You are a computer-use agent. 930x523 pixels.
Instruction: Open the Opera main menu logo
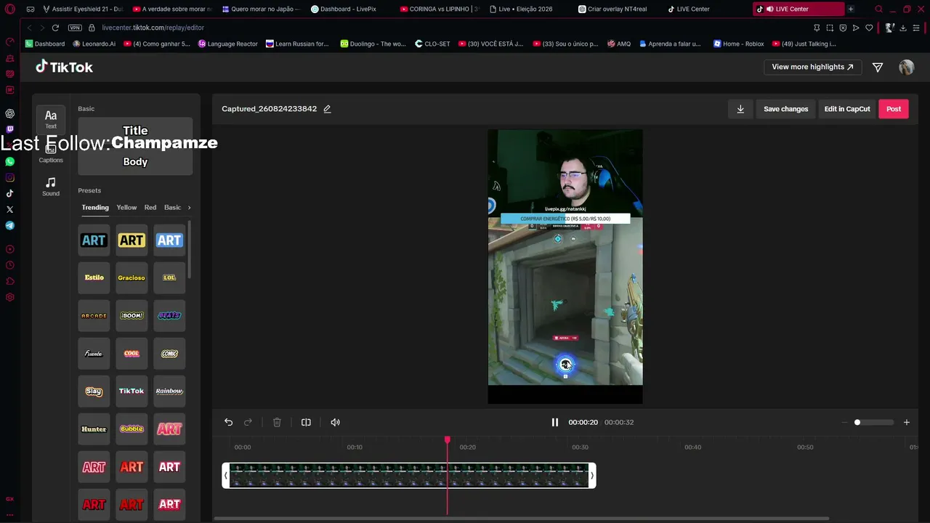9,9
